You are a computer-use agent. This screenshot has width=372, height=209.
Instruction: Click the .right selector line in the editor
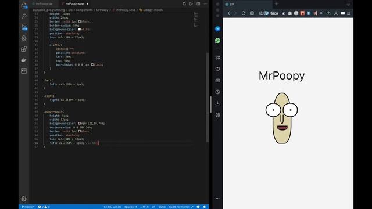click(x=49, y=96)
